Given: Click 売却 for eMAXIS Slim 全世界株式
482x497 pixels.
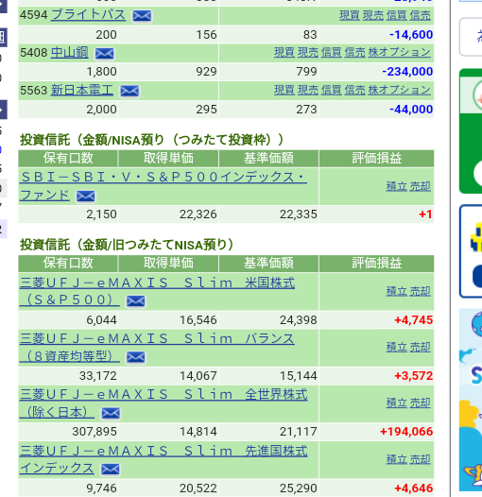Looking at the screenshot, I should [421, 403].
